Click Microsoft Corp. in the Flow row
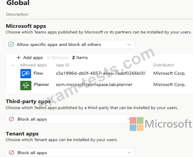The width and height of the screenshot is (193, 157). click(169, 73)
